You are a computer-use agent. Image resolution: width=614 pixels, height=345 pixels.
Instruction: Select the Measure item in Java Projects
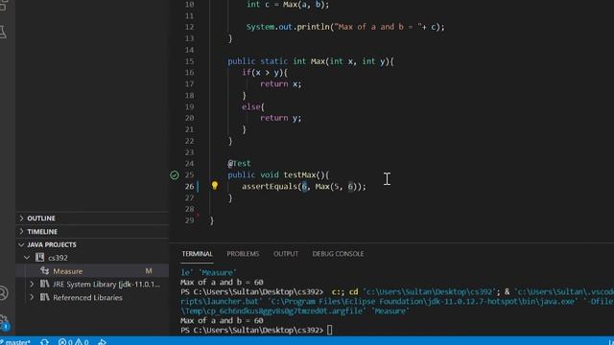92,270
